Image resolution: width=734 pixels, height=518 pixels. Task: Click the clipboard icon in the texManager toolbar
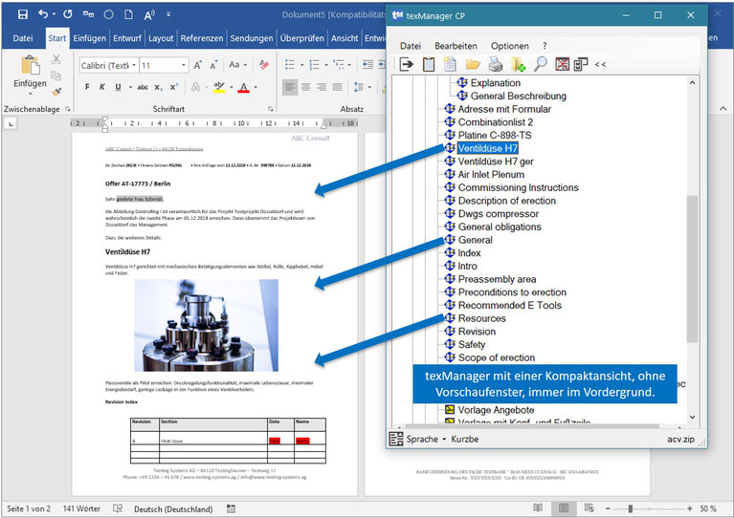(429, 64)
